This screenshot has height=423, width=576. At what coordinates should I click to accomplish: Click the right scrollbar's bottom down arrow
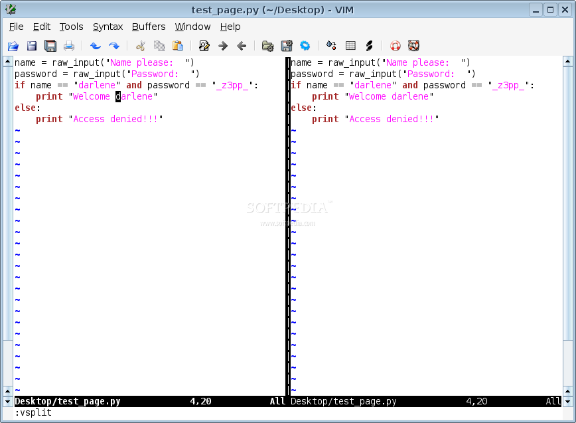point(567,401)
